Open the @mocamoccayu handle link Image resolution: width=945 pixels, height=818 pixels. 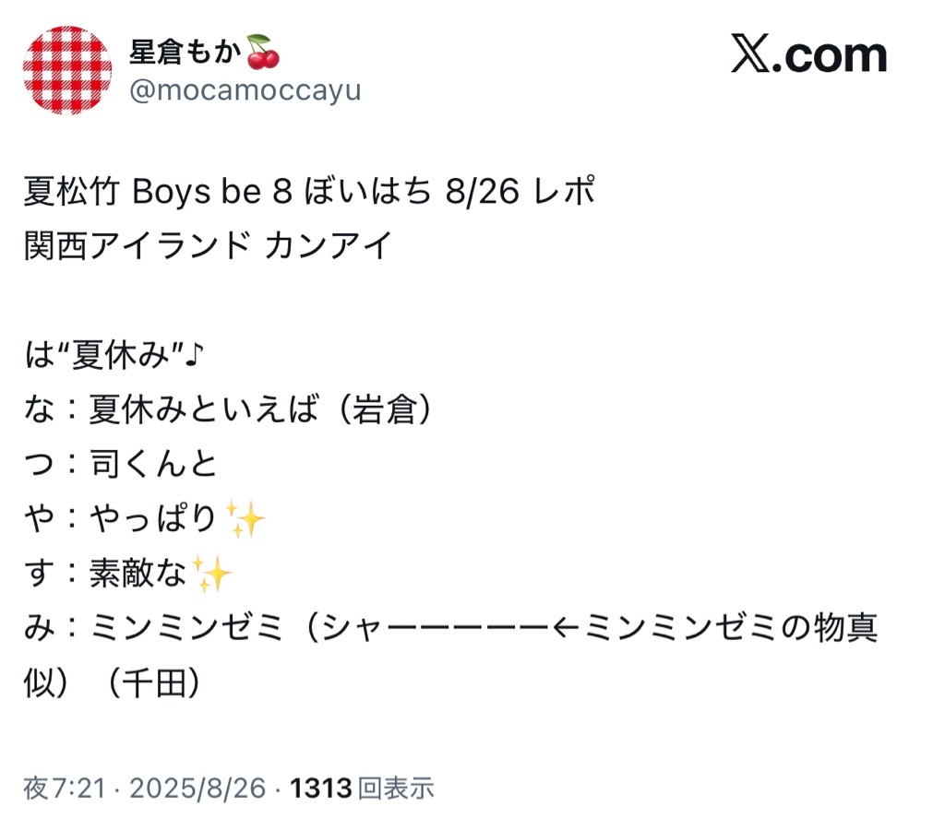[x=245, y=91]
